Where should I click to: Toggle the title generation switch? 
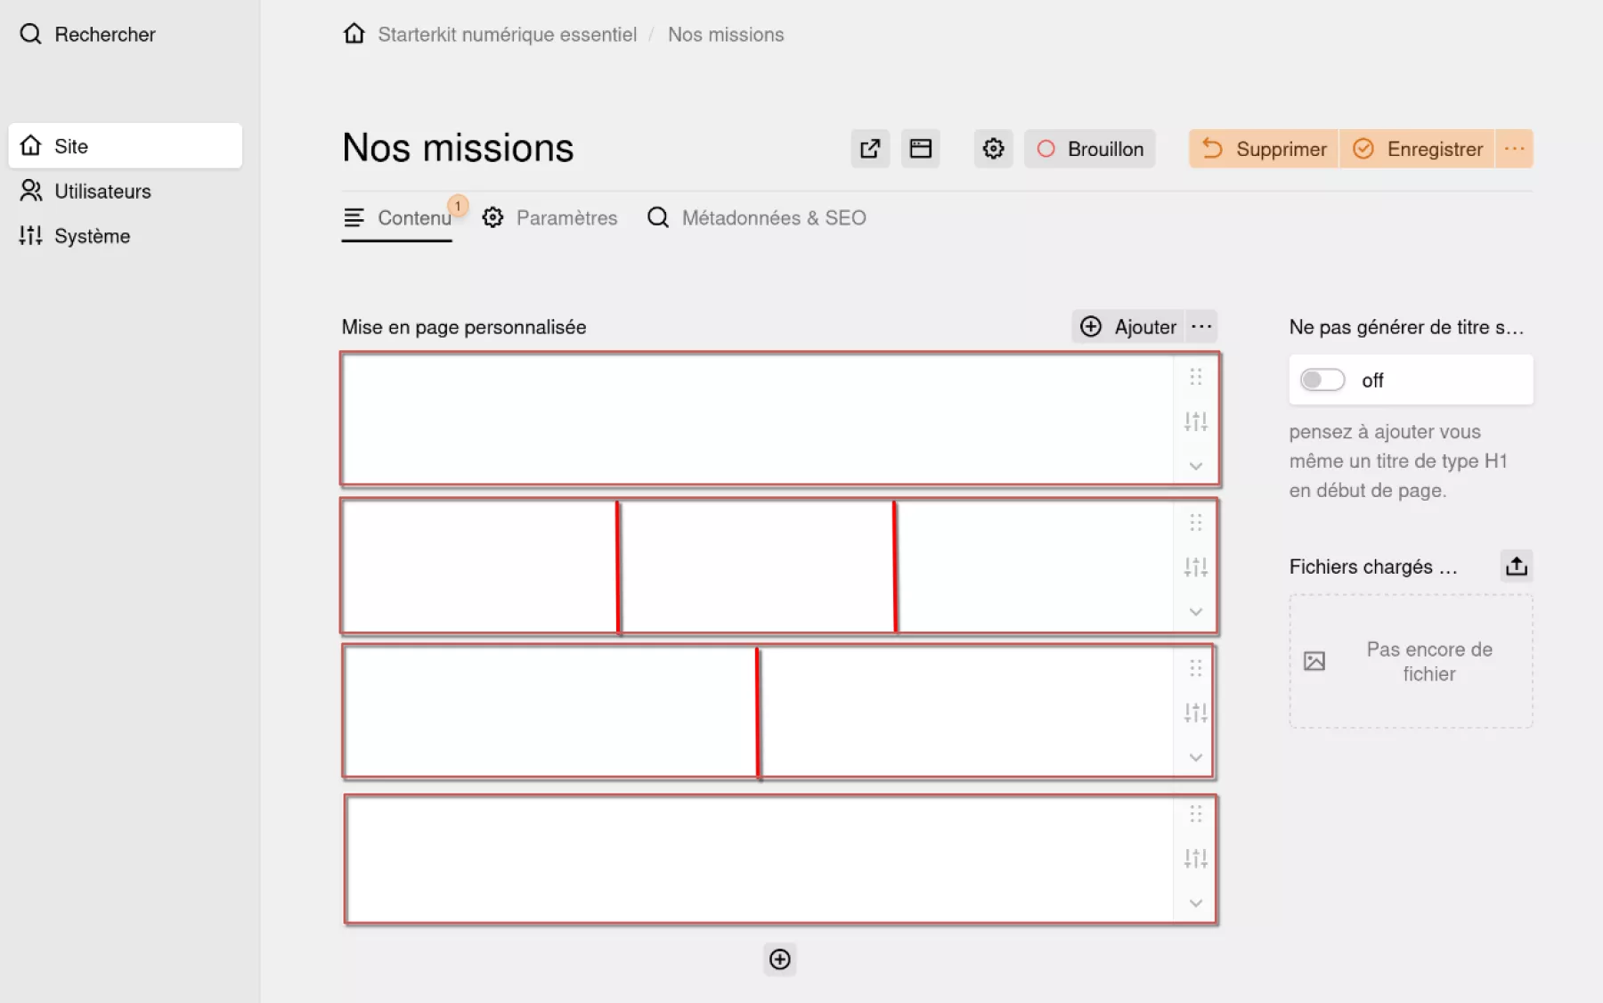[1322, 380]
